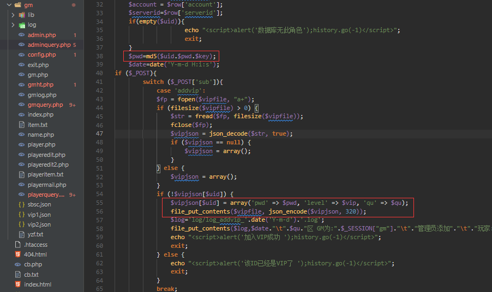Open name.php file
Image resolution: width=492 pixels, height=292 pixels.
(41, 135)
